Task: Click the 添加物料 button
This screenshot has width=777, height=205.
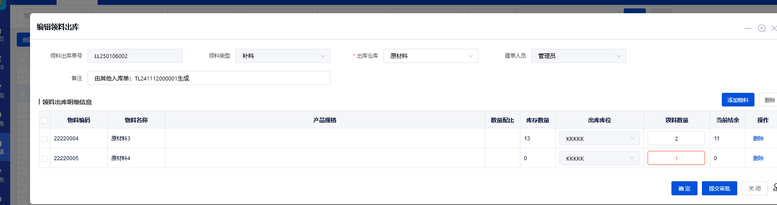Action: pyautogui.click(x=738, y=100)
